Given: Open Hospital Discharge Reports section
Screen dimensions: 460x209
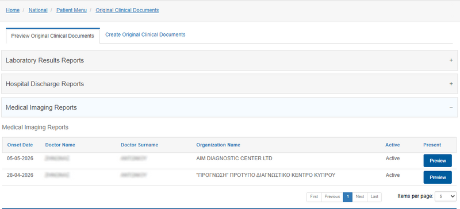Looking at the screenshot, I should [229, 84].
